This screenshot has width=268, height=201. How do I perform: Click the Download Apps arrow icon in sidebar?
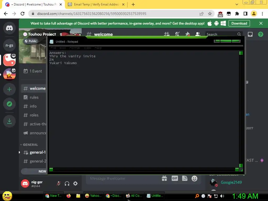(x=9, y=121)
